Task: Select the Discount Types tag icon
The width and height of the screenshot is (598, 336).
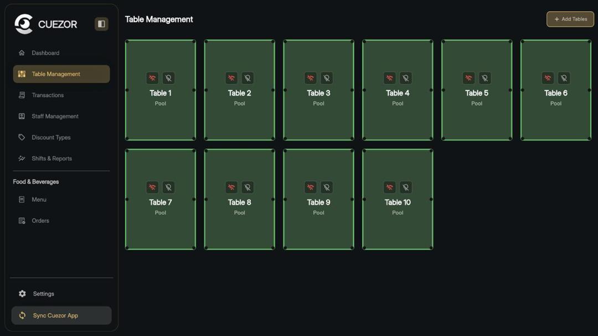Action: coord(22,137)
